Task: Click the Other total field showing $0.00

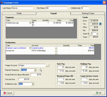Action: click(94, 27)
